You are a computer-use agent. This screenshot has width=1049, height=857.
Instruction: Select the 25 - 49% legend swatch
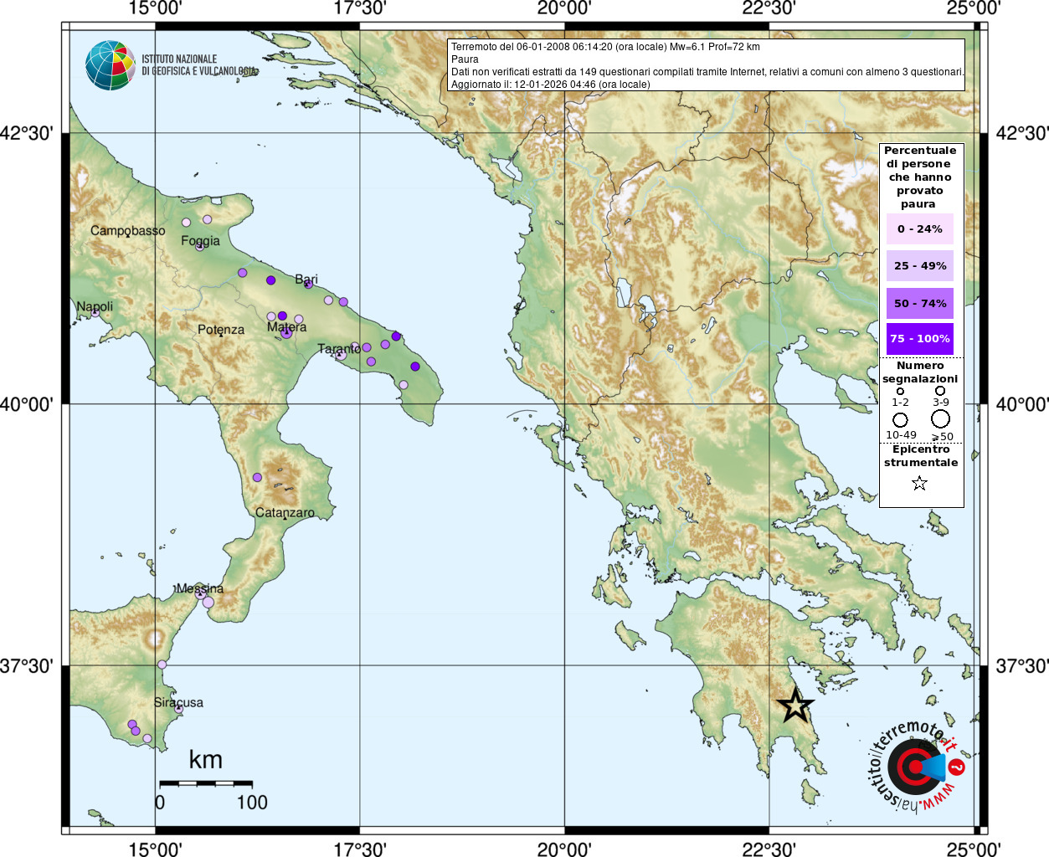920,265
